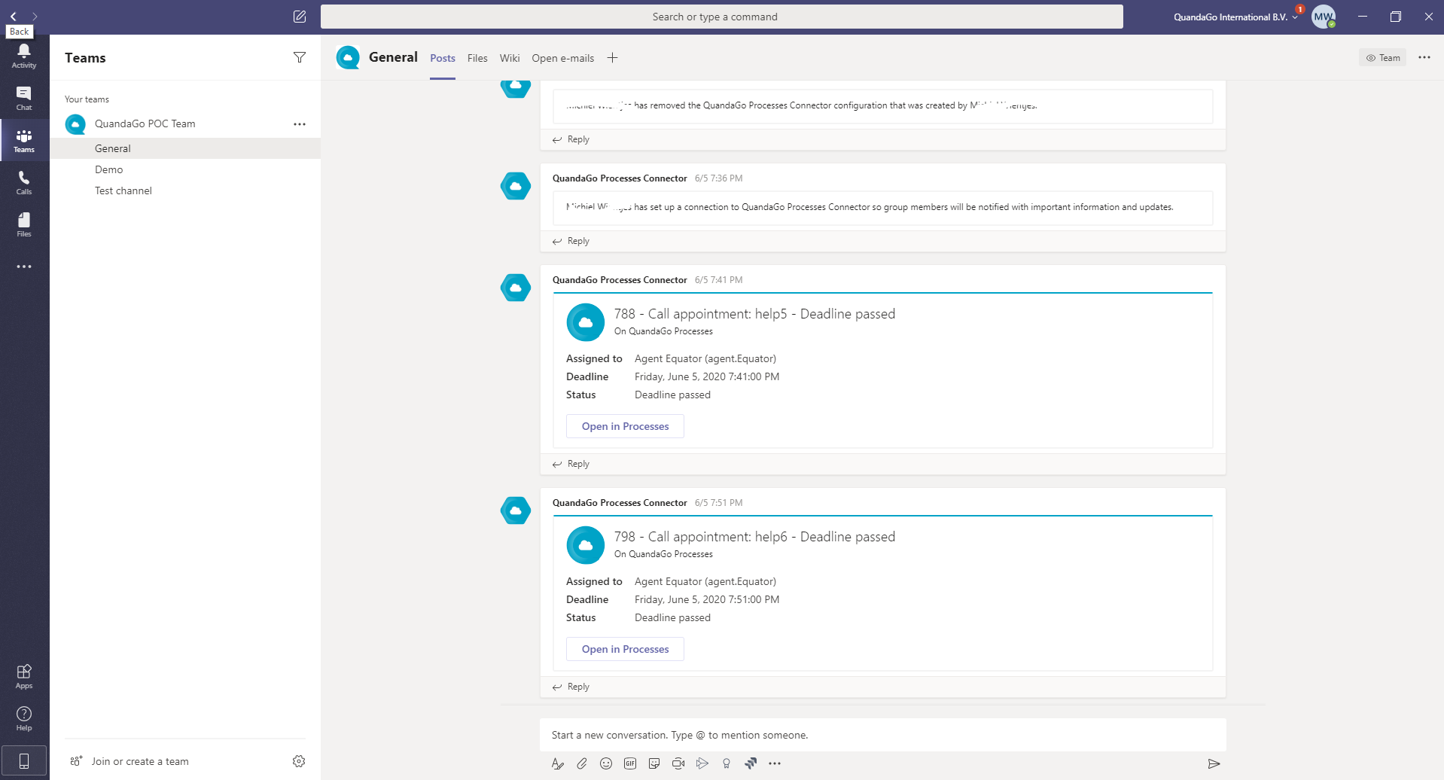Image resolution: width=1444 pixels, height=780 pixels.
Task: Open the emoji picker
Action: 606,763
